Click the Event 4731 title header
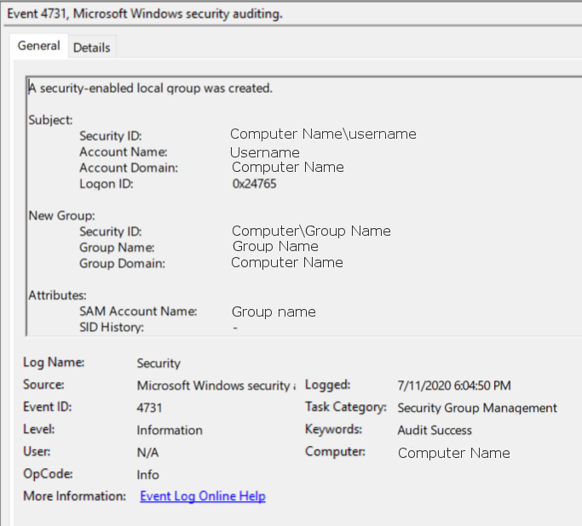This screenshot has height=526, width=582. [x=145, y=14]
